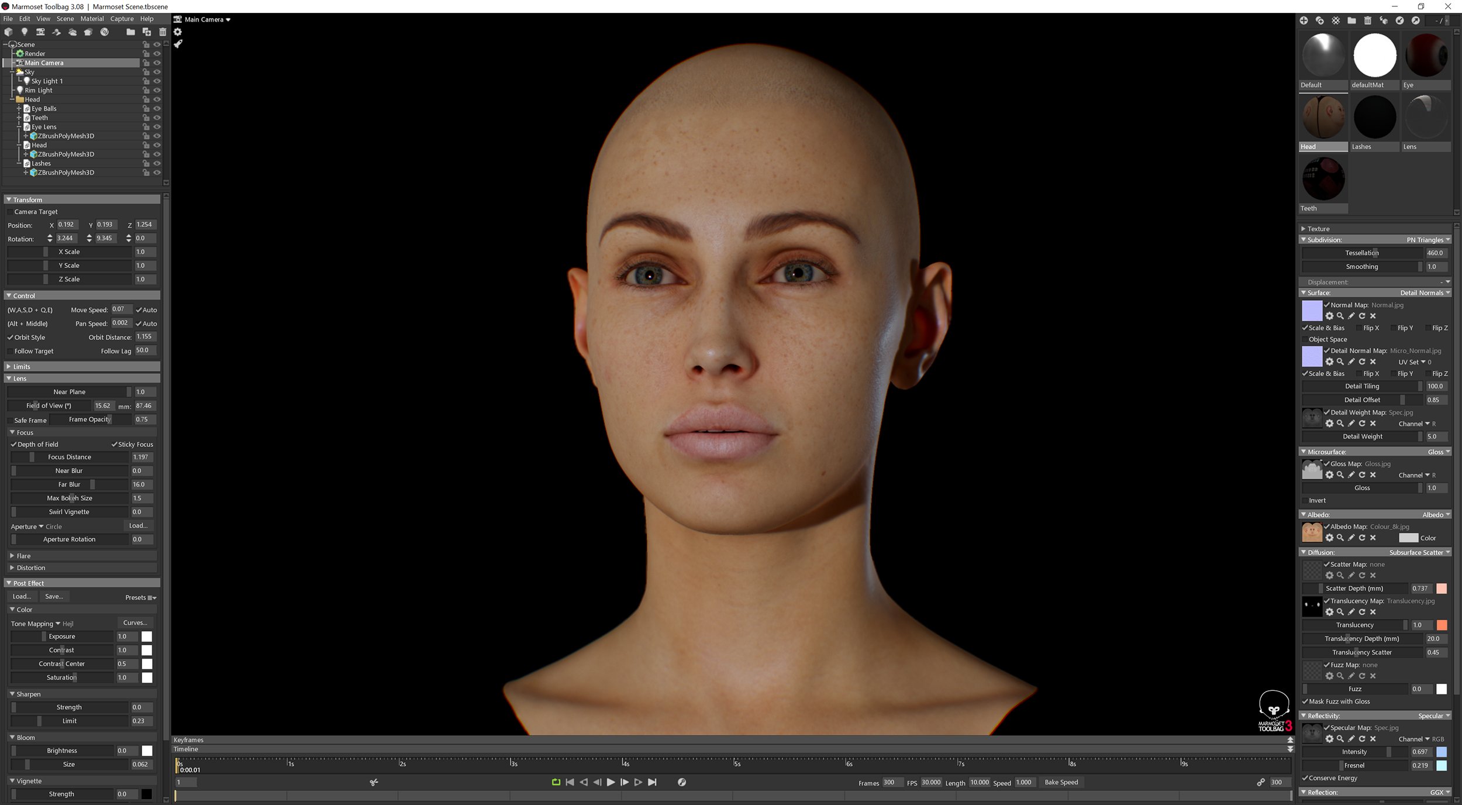Click the Saturation color swatch
This screenshot has width=1462, height=805.
[x=147, y=677]
